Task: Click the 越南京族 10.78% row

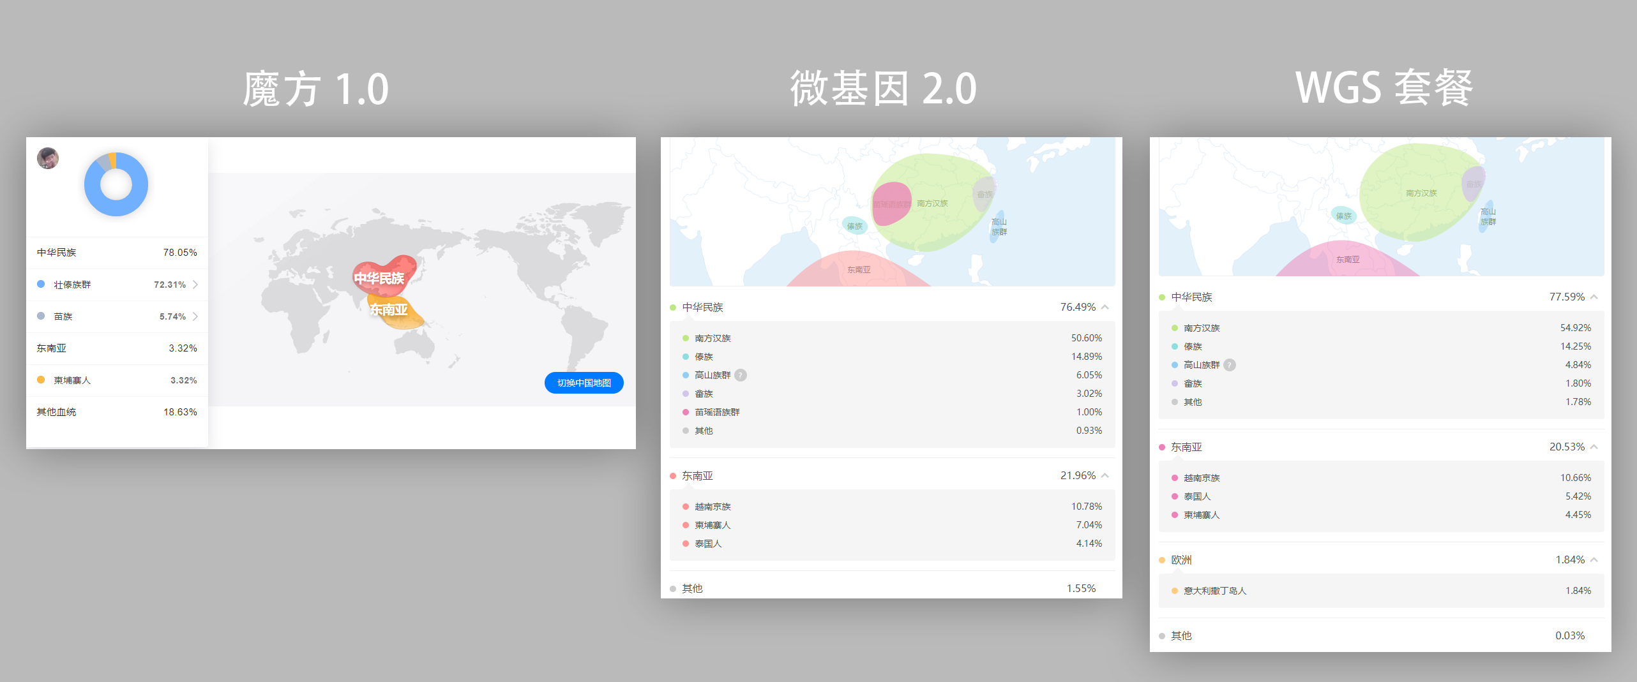Action: pyautogui.click(x=892, y=507)
